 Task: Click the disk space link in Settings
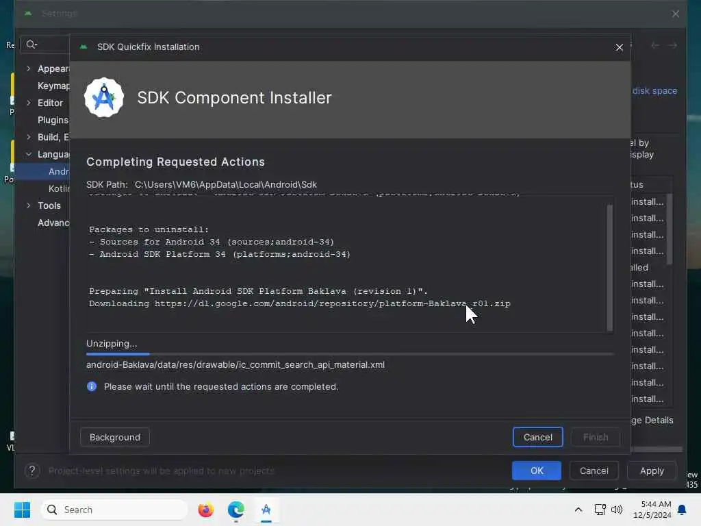(654, 91)
